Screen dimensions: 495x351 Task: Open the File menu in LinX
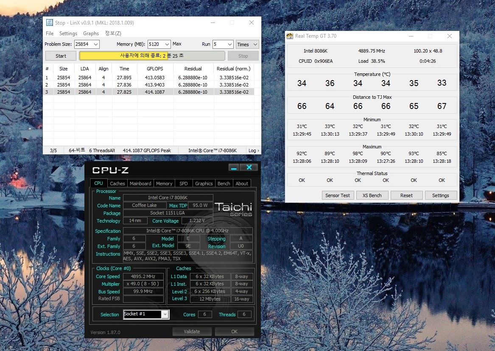click(x=50, y=33)
